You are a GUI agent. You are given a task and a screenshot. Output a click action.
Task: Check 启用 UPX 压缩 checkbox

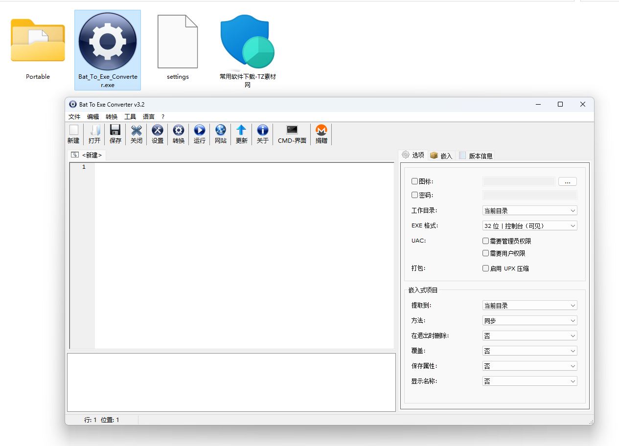(x=486, y=268)
